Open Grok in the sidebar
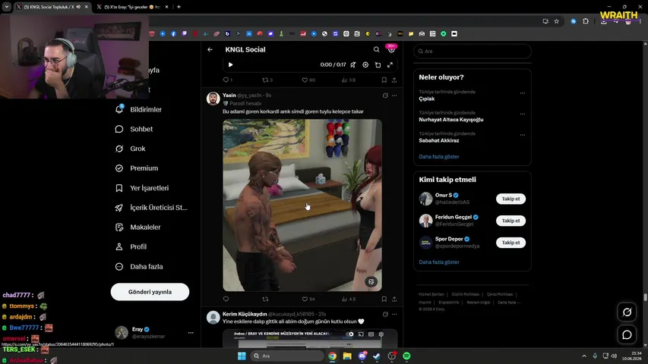648x364 pixels. pos(130,149)
